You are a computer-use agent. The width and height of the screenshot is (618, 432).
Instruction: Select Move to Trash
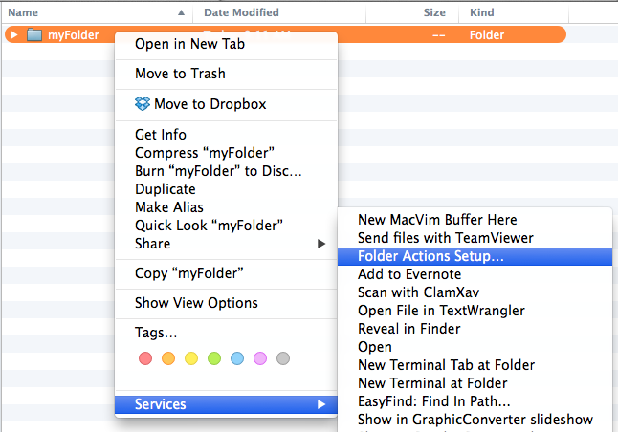[226, 74]
